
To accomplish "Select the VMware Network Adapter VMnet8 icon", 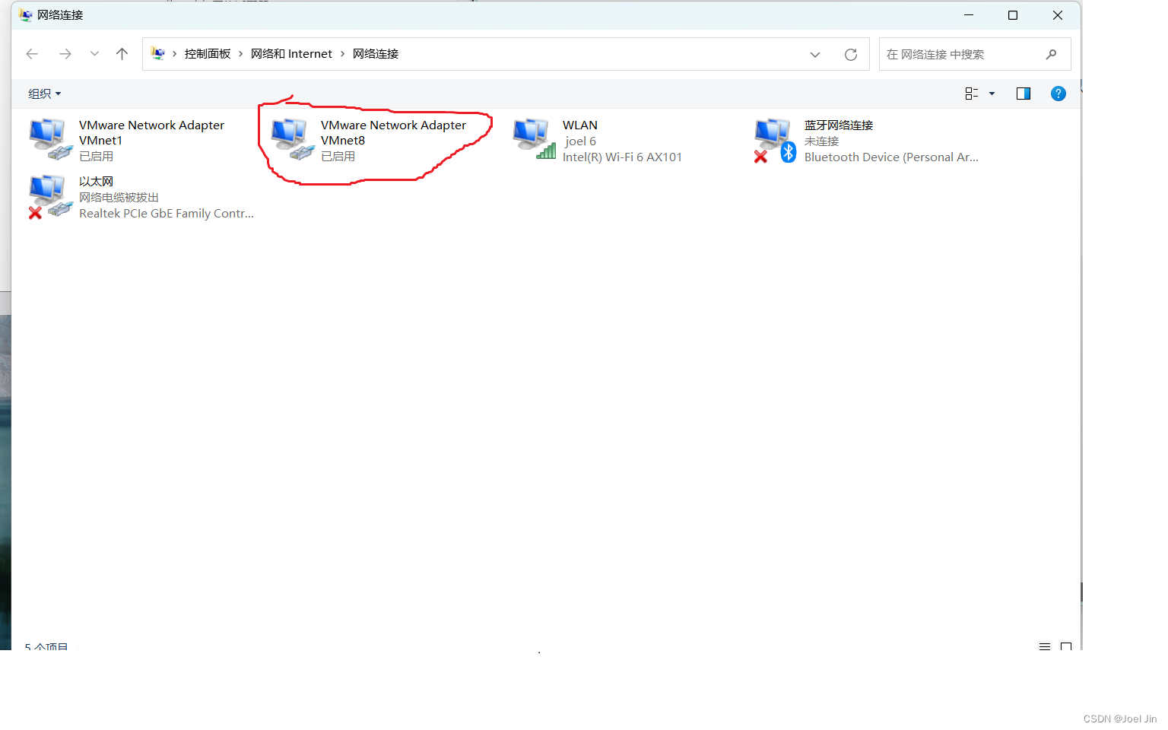I will coord(292,139).
